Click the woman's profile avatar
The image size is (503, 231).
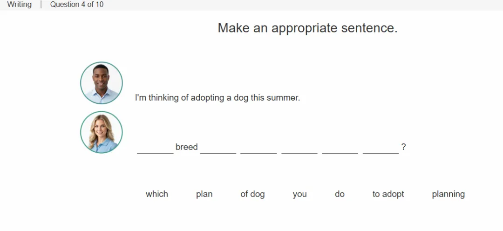pyautogui.click(x=102, y=132)
